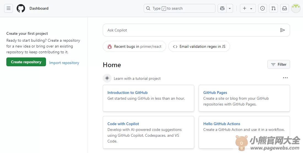
Task: Select Recent bugs in primer/react suggestion
Action: (134, 46)
